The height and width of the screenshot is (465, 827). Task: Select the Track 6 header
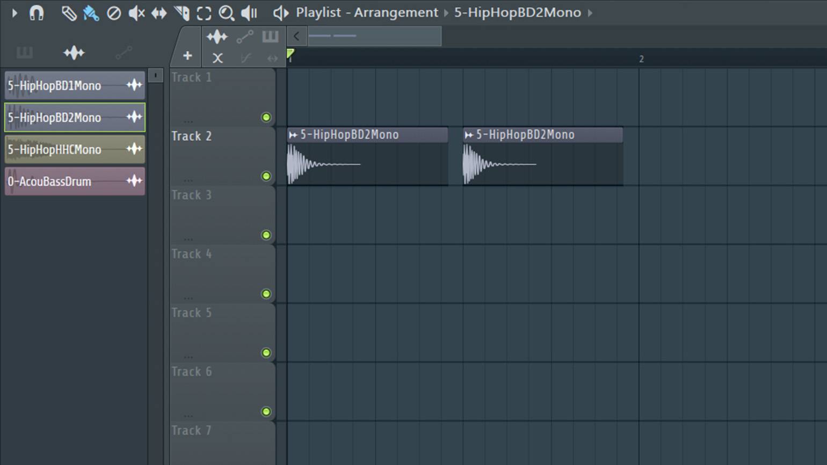(223, 391)
